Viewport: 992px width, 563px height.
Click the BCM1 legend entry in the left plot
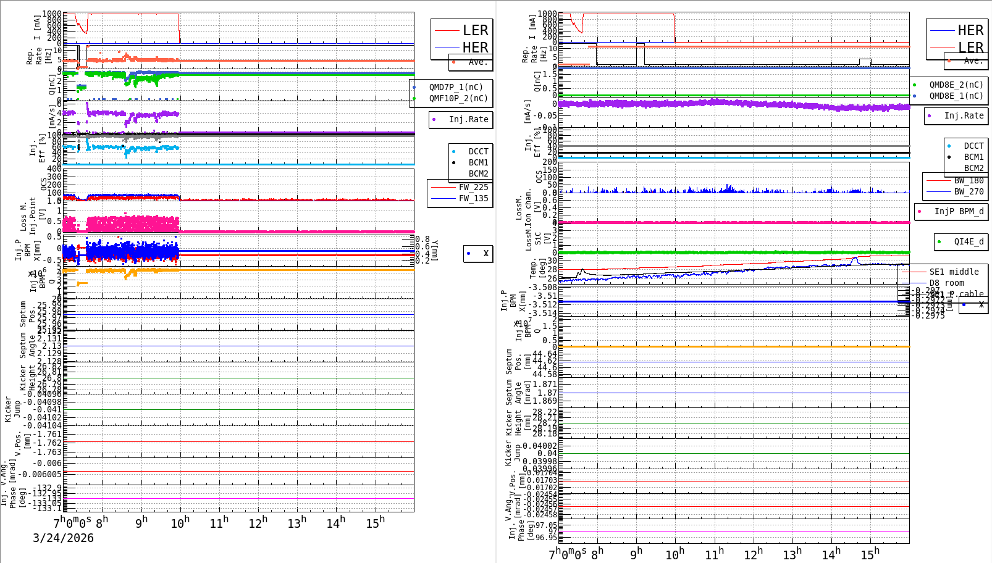click(478, 162)
